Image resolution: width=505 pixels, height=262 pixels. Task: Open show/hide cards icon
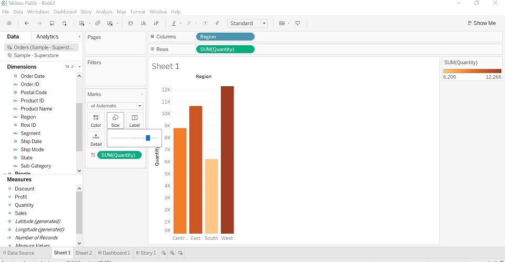point(282,23)
